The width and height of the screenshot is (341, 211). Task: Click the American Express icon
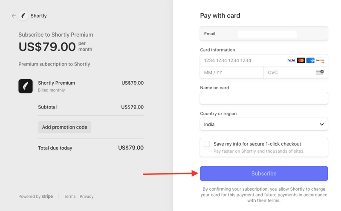(310, 60)
